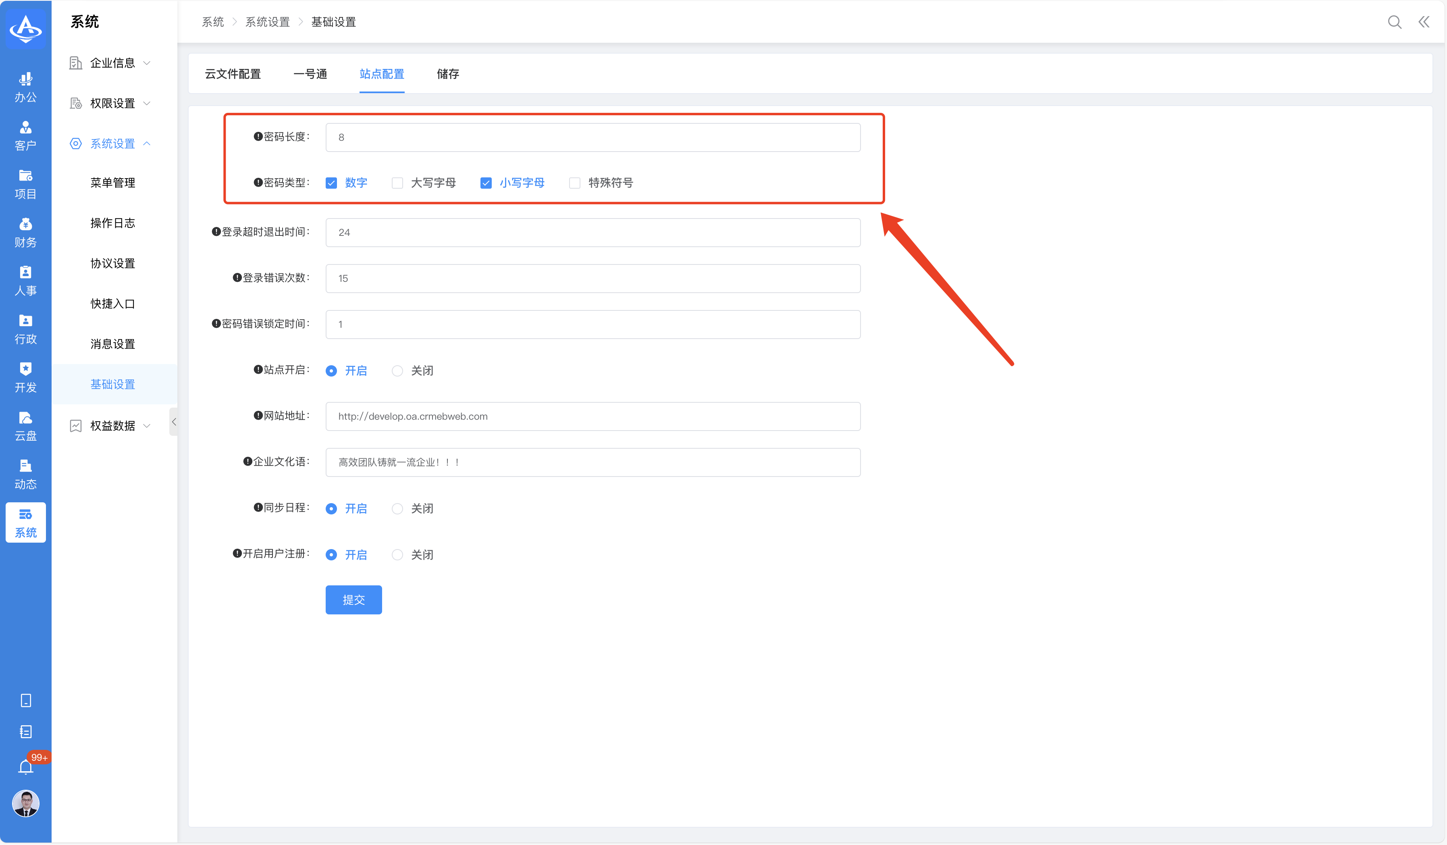The image size is (1447, 845).
Task: Go to the 财务 finance module
Action: point(25,233)
